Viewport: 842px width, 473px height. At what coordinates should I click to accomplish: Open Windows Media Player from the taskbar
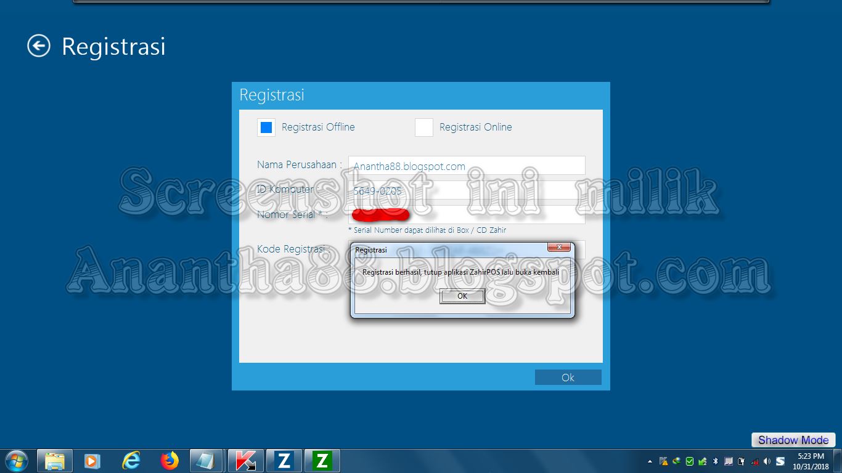click(x=92, y=461)
